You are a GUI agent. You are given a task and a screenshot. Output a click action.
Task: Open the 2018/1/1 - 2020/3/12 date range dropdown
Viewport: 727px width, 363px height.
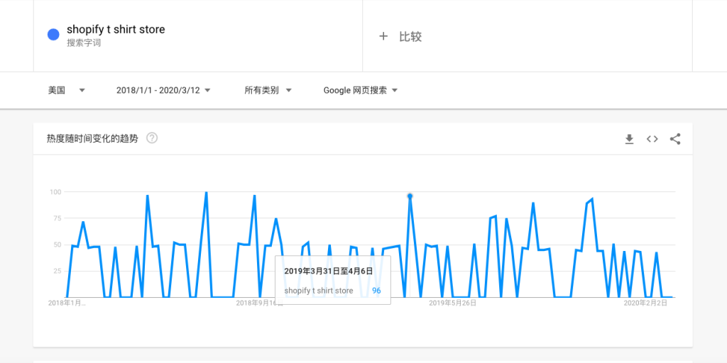pos(164,90)
